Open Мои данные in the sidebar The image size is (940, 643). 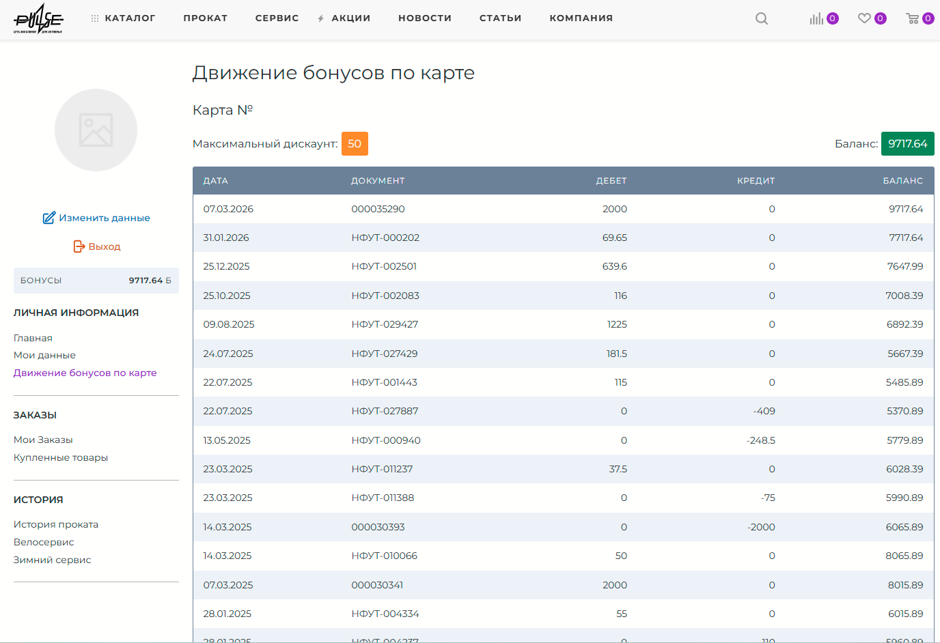point(44,355)
